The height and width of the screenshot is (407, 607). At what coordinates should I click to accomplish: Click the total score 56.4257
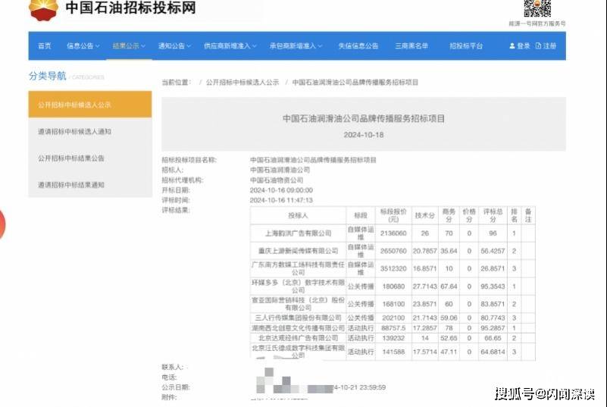coord(493,251)
